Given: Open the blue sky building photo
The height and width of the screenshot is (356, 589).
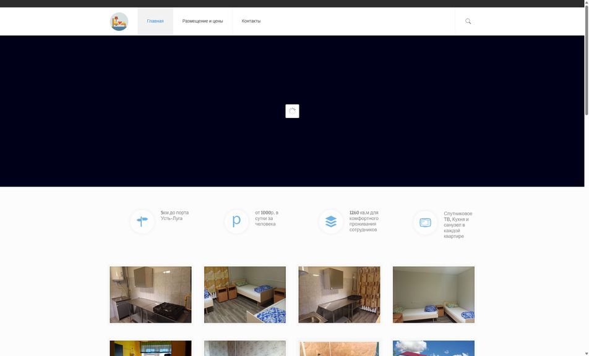Looking at the screenshot, I should (x=434, y=348).
